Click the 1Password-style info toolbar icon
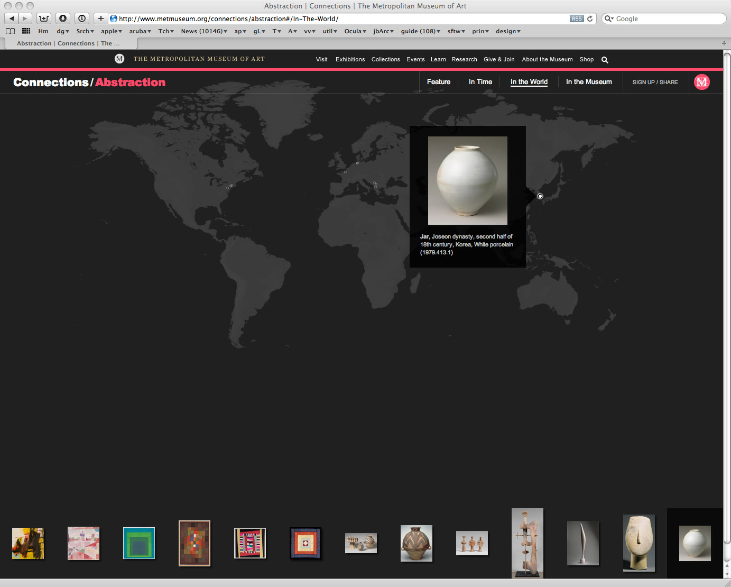The height and width of the screenshot is (587, 731). point(82,19)
